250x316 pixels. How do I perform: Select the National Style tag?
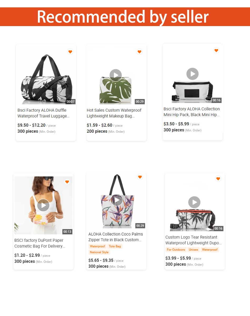(x=99, y=252)
